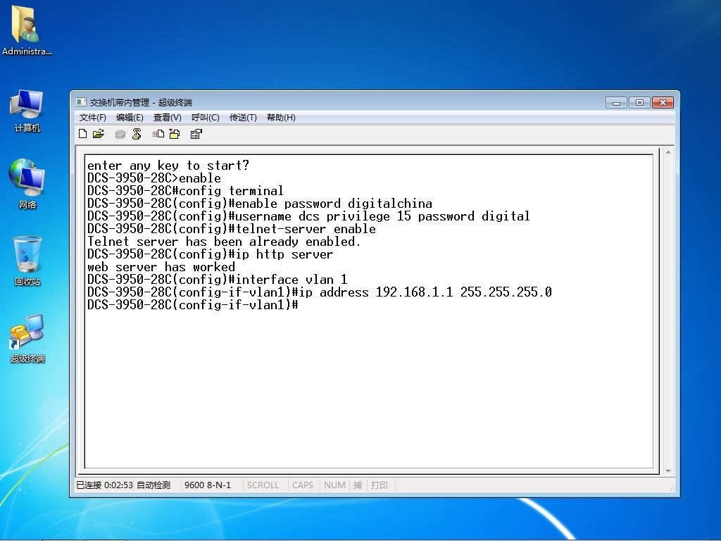Open the 帮助(H) menu
This screenshot has width=721, height=541.
coord(281,118)
